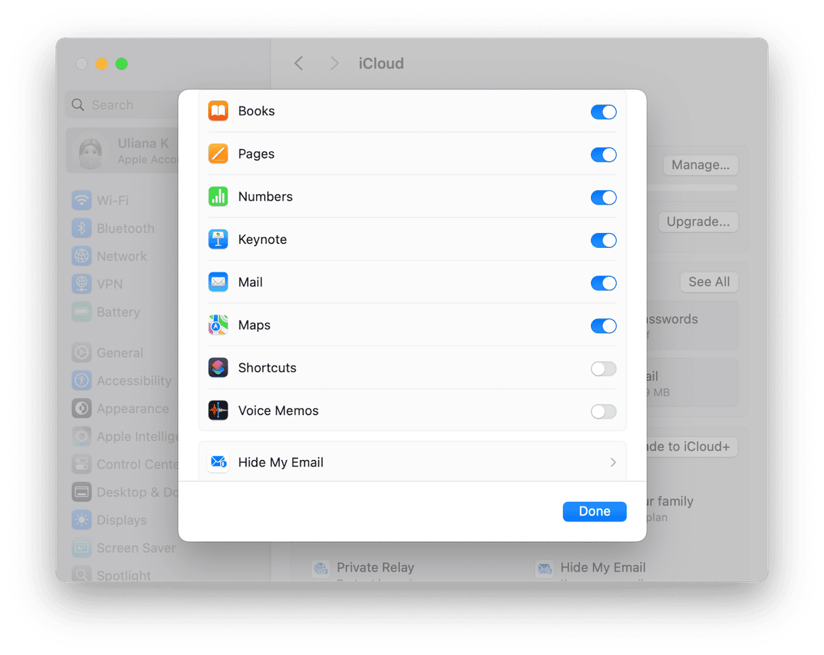The image size is (824, 655).
Task: Click the Pages app icon
Action: (x=218, y=154)
